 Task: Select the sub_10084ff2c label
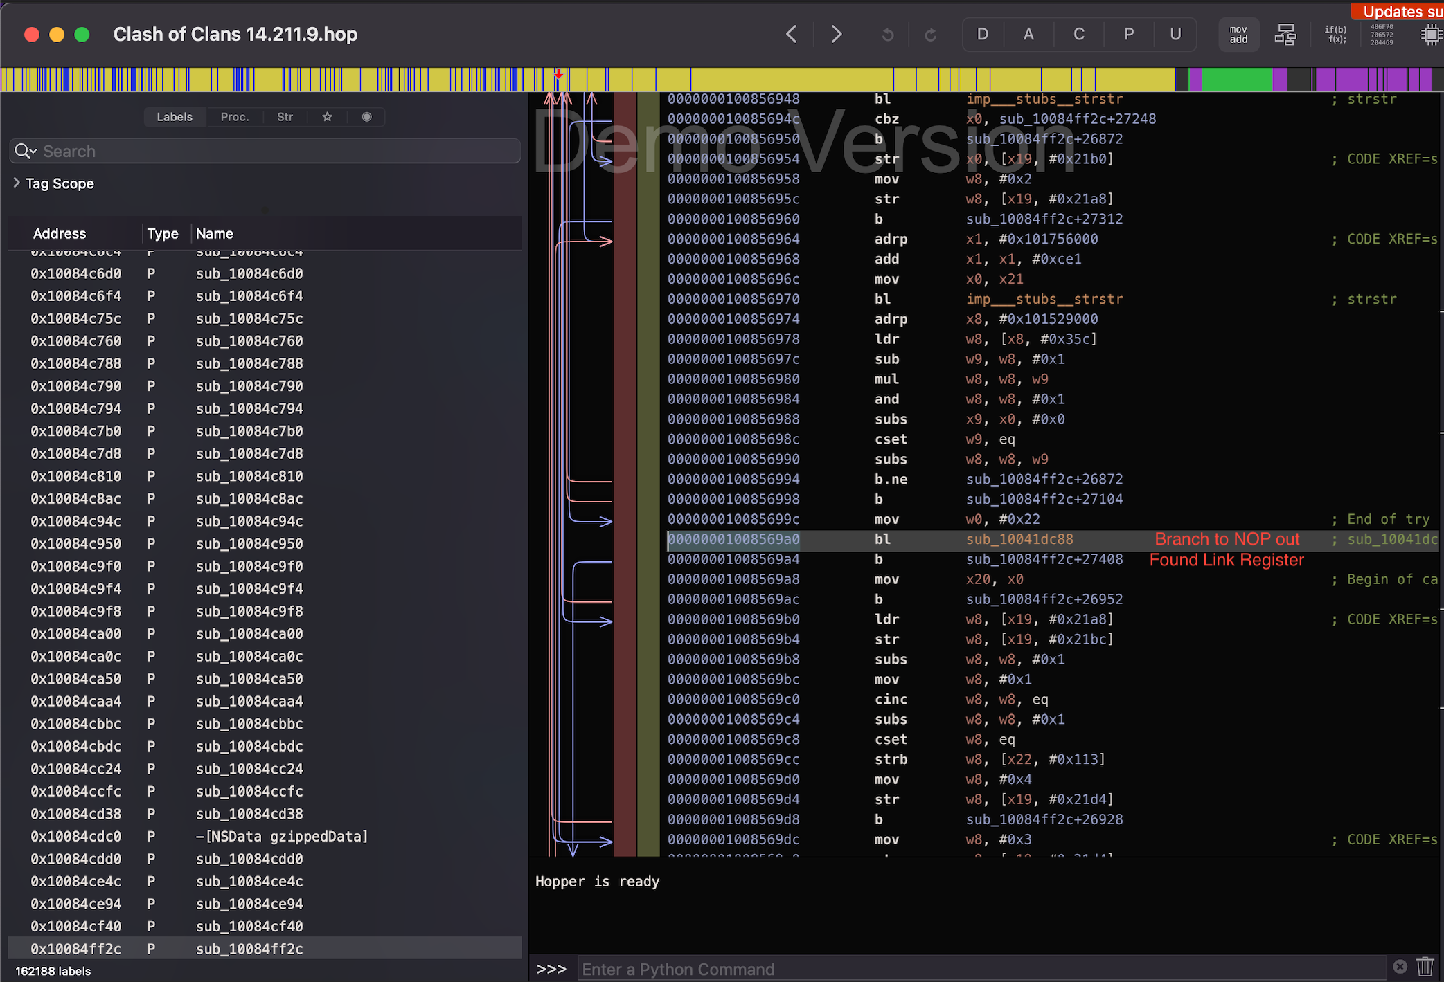249,949
